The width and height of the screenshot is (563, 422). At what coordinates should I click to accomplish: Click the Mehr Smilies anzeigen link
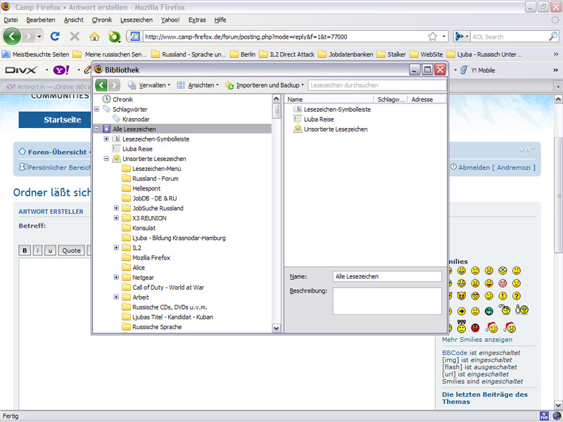(476, 340)
